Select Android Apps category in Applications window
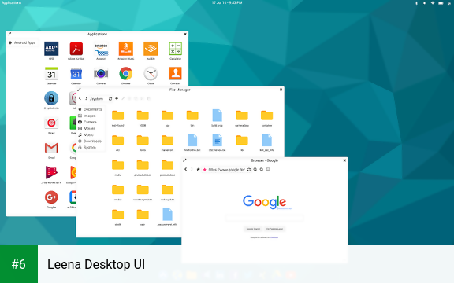This screenshot has height=283, width=454. pos(22,42)
